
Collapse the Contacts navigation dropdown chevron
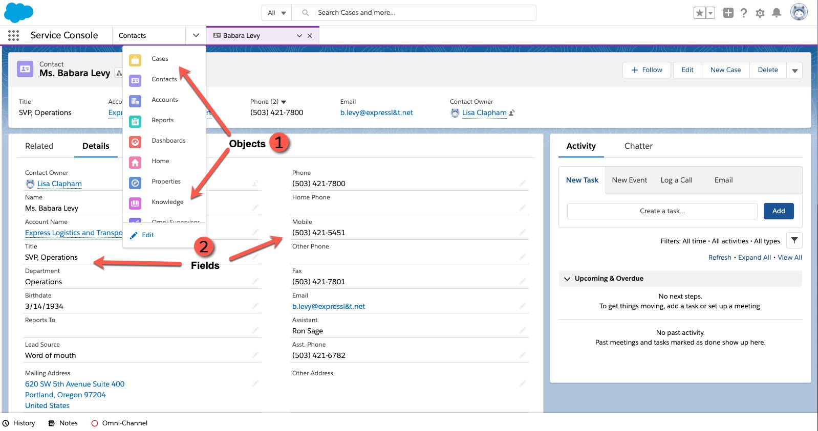[x=196, y=35]
